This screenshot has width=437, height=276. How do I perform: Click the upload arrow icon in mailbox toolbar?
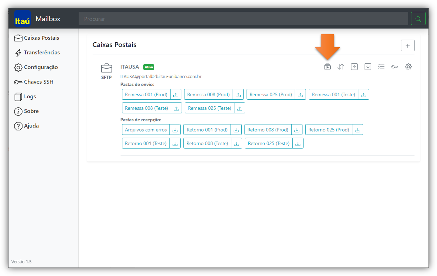(x=354, y=67)
